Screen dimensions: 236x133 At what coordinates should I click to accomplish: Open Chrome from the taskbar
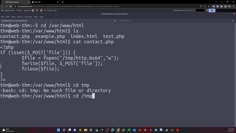click(x=118, y=130)
